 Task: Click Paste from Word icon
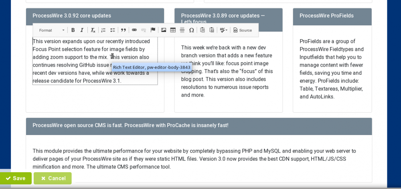click(212, 30)
